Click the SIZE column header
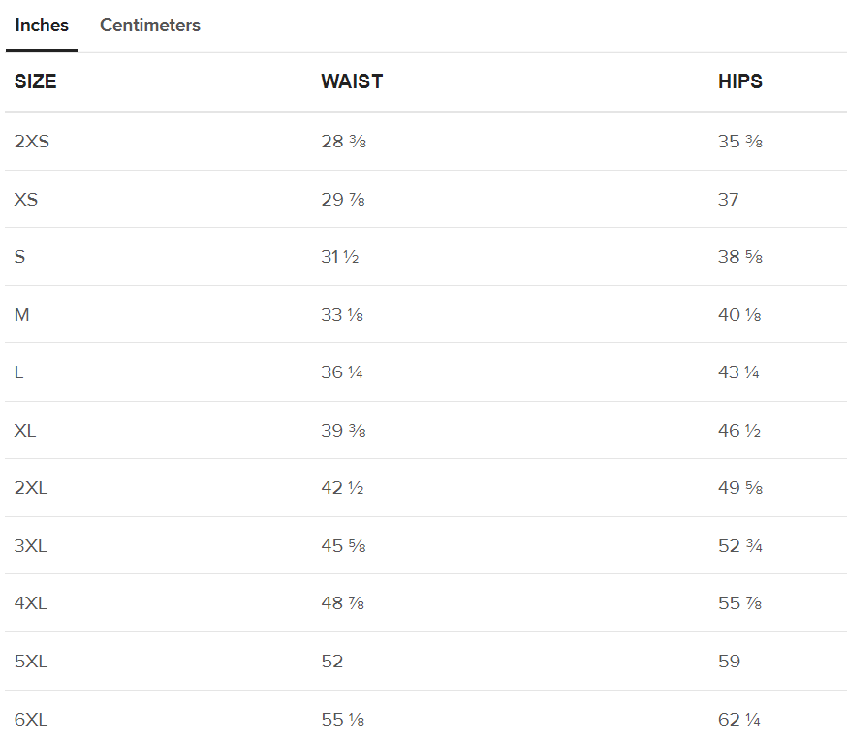The image size is (847, 744). click(x=36, y=82)
